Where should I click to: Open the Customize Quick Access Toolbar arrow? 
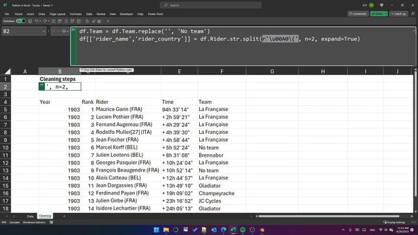[x=108, y=22]
